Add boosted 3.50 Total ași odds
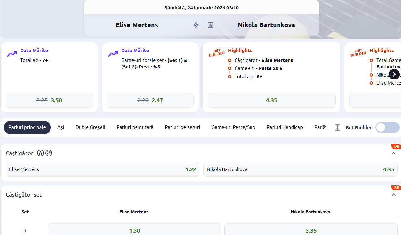 49,100
